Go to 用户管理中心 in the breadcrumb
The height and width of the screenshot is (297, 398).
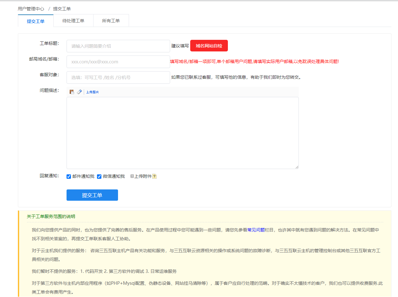(x=31, y=9)
